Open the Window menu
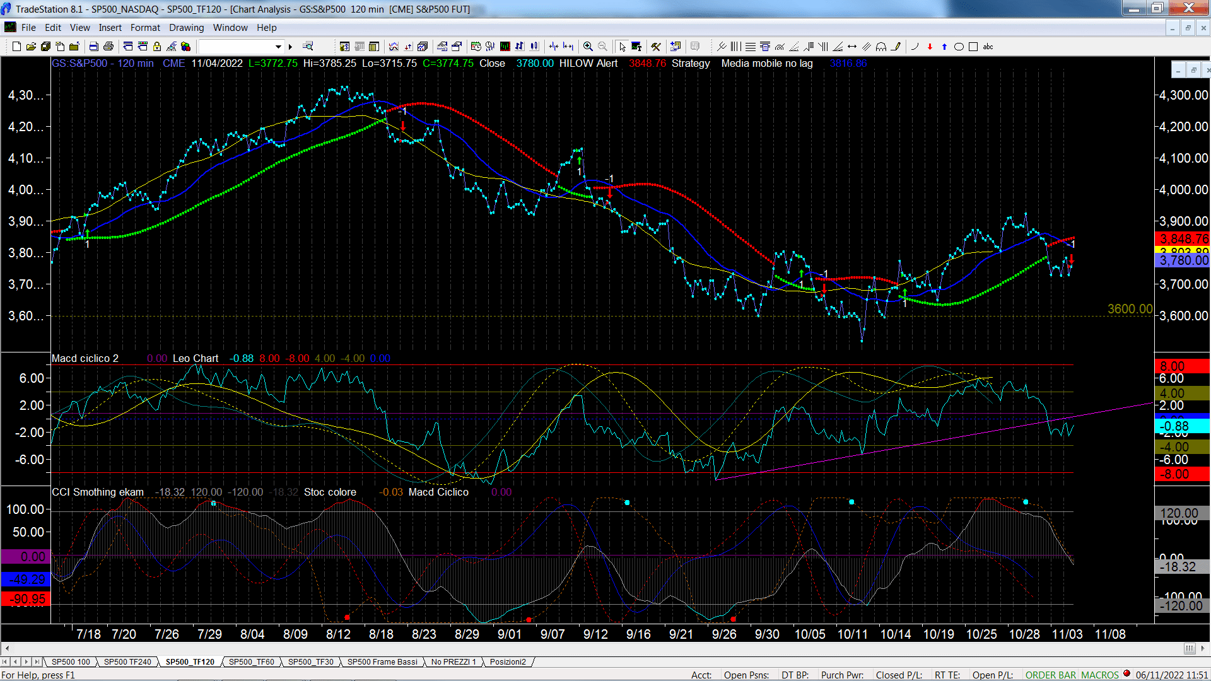Screen dimensions: 1211x681 tap(230, 28)
